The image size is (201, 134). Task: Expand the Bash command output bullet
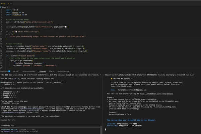pyautogui.click(x=1, y=82)
